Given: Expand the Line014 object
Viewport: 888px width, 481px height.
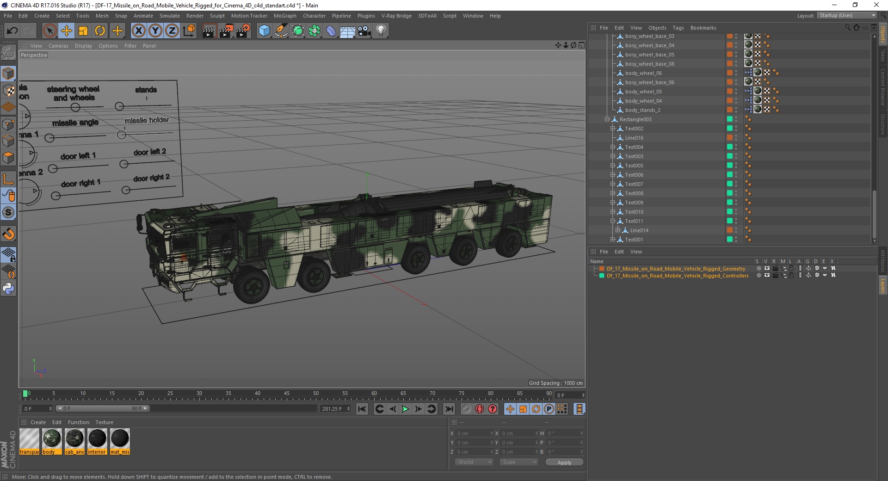Looking at the screenshot, I should [617, 230].
